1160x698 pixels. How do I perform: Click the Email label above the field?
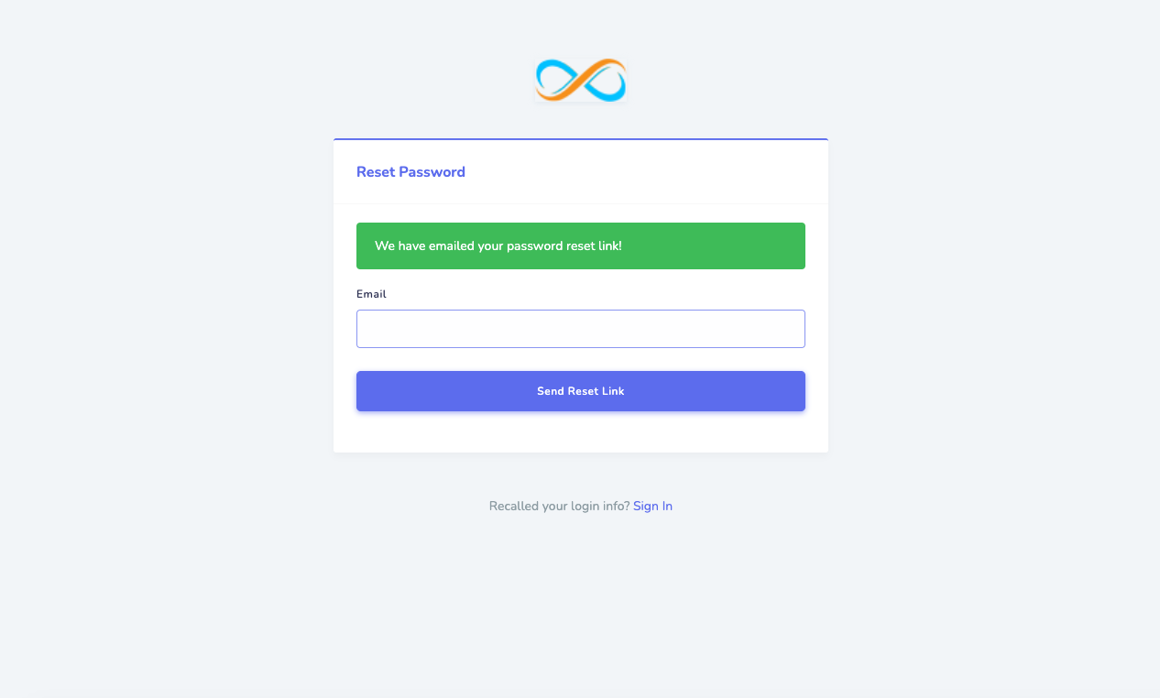pos(371,294)
